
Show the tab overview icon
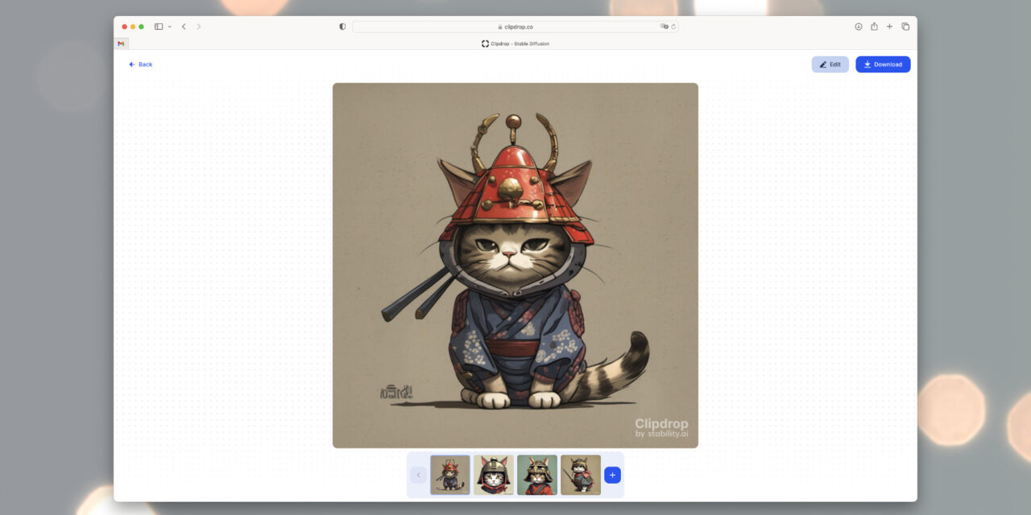tap(905, 27)
